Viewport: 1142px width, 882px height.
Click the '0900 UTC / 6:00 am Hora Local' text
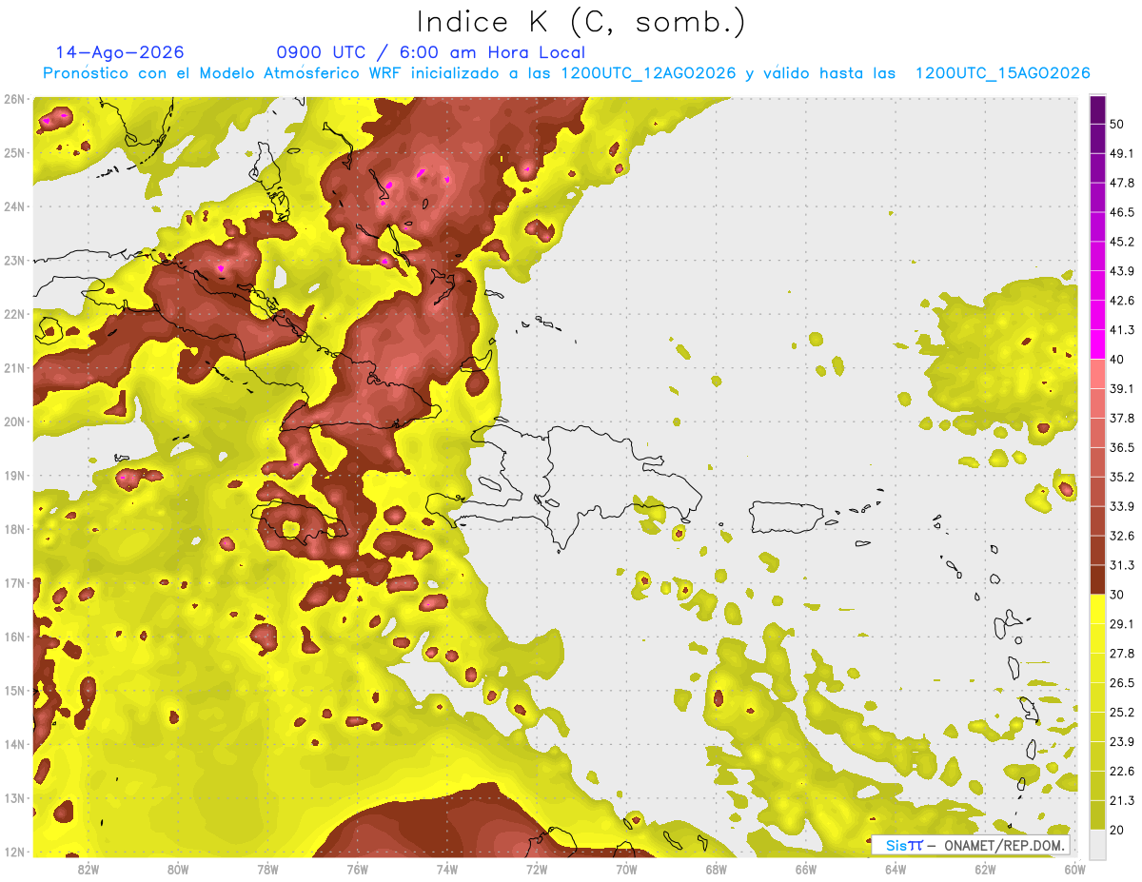coord(431,52)
